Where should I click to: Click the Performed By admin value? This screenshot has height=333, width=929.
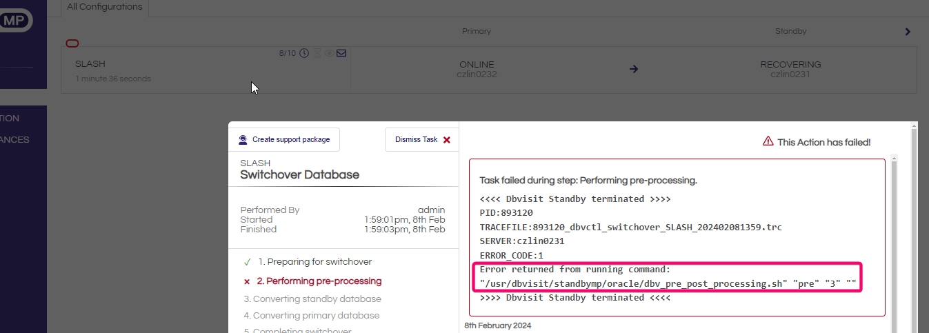[432, 210]
